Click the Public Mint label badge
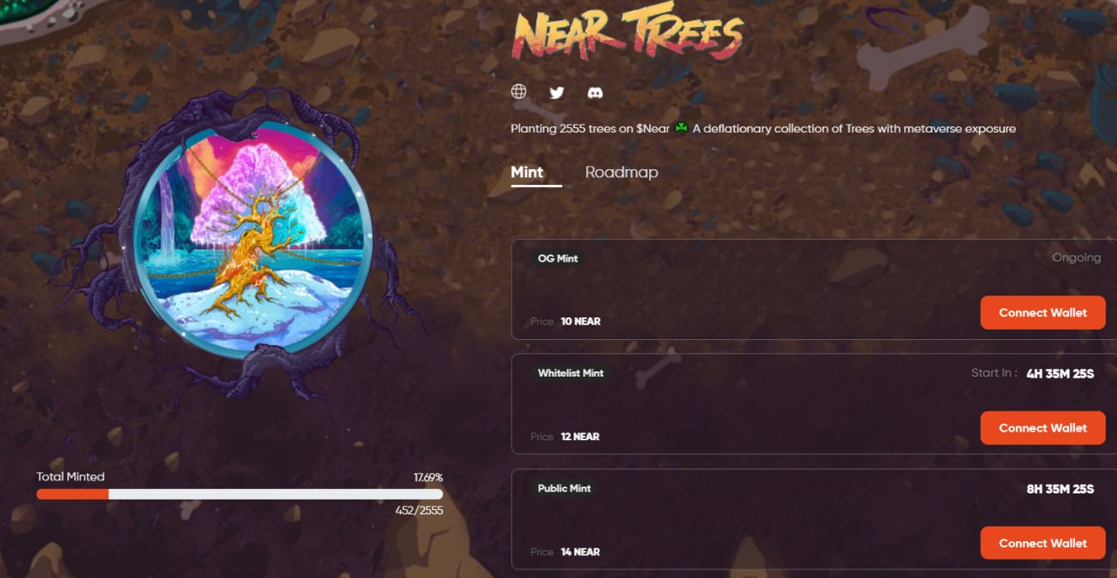Viewport: 1117px width, 578px height. tap(565, 488)
